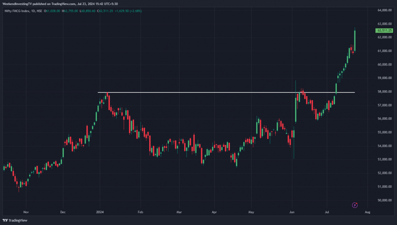Click the Mar label on the time axis

(179, 212)
